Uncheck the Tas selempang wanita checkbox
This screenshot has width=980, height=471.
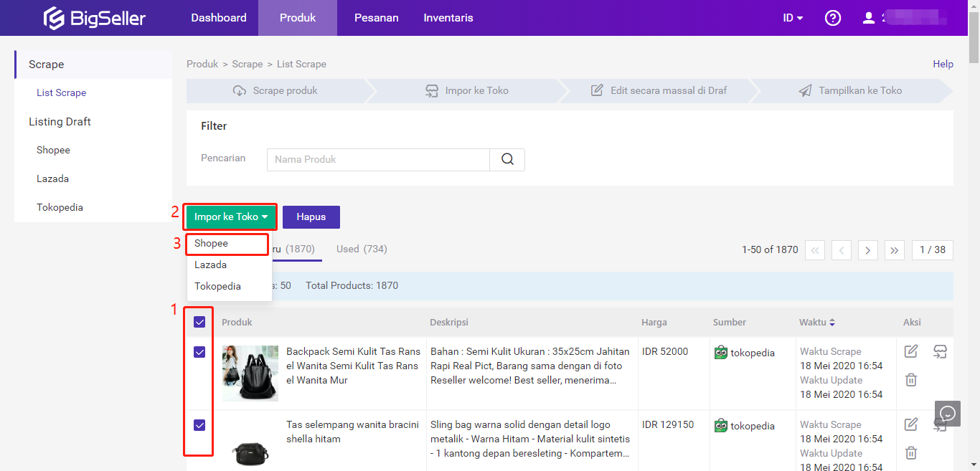point(199,425)
